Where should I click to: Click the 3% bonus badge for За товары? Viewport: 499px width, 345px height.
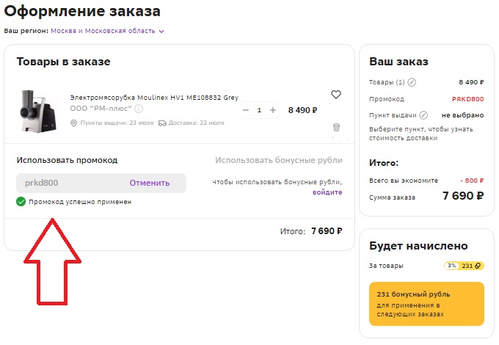(x=452, y=266)
